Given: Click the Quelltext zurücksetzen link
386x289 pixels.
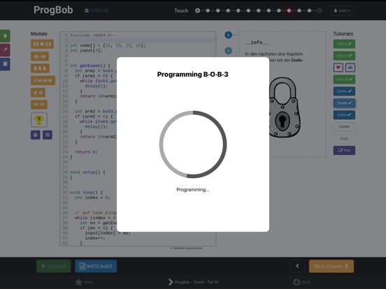Looking at the screenshot, I should coord(186,248).
